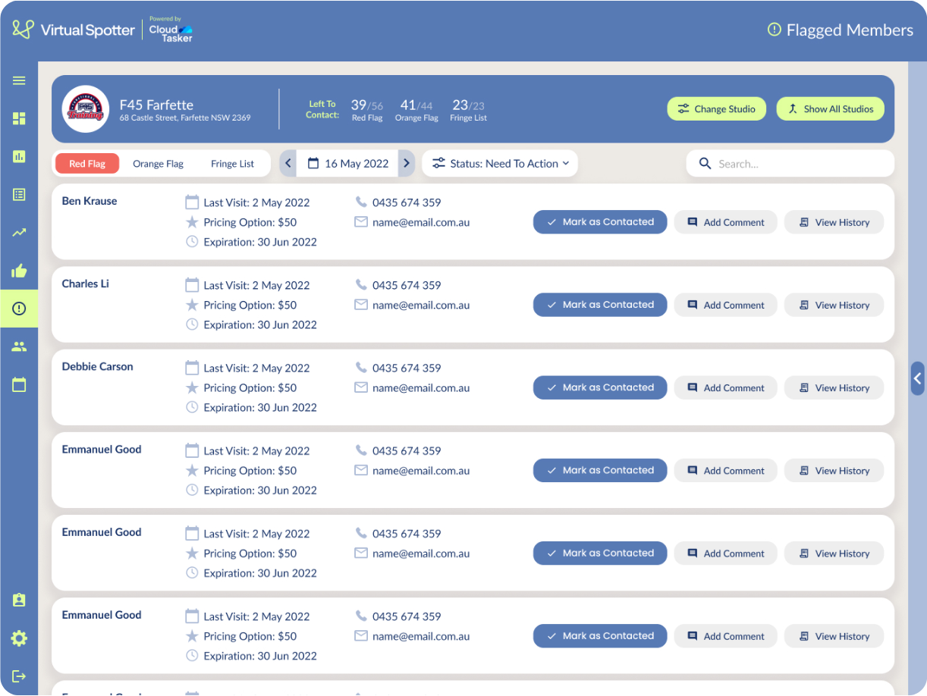
Task: Open the dashboard grid icon in sidebar
Action: coord(19,118)
